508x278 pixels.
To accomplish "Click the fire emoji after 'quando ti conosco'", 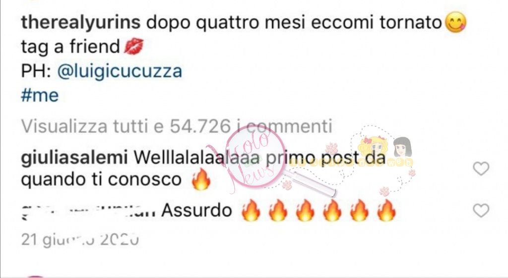I will tap(201, 179).
